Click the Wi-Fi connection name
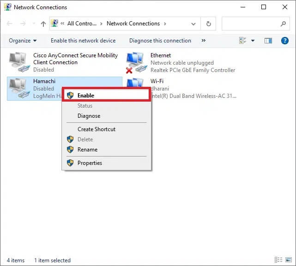The width and height of the screenshot is (296, 266). point(157,81)
